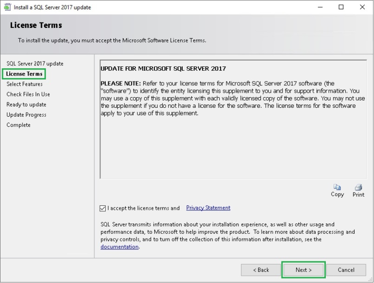Click the Next button

click(303, 270)
